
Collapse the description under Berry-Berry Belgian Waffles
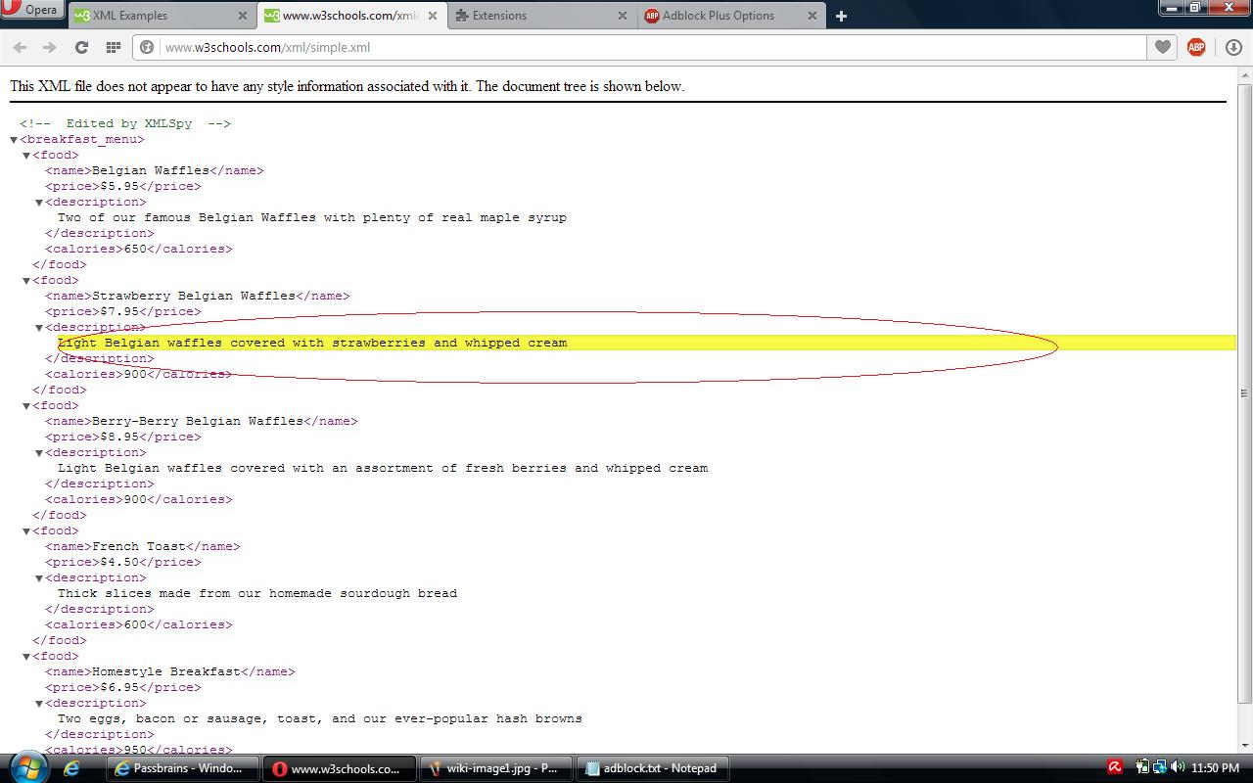(39, 453)
